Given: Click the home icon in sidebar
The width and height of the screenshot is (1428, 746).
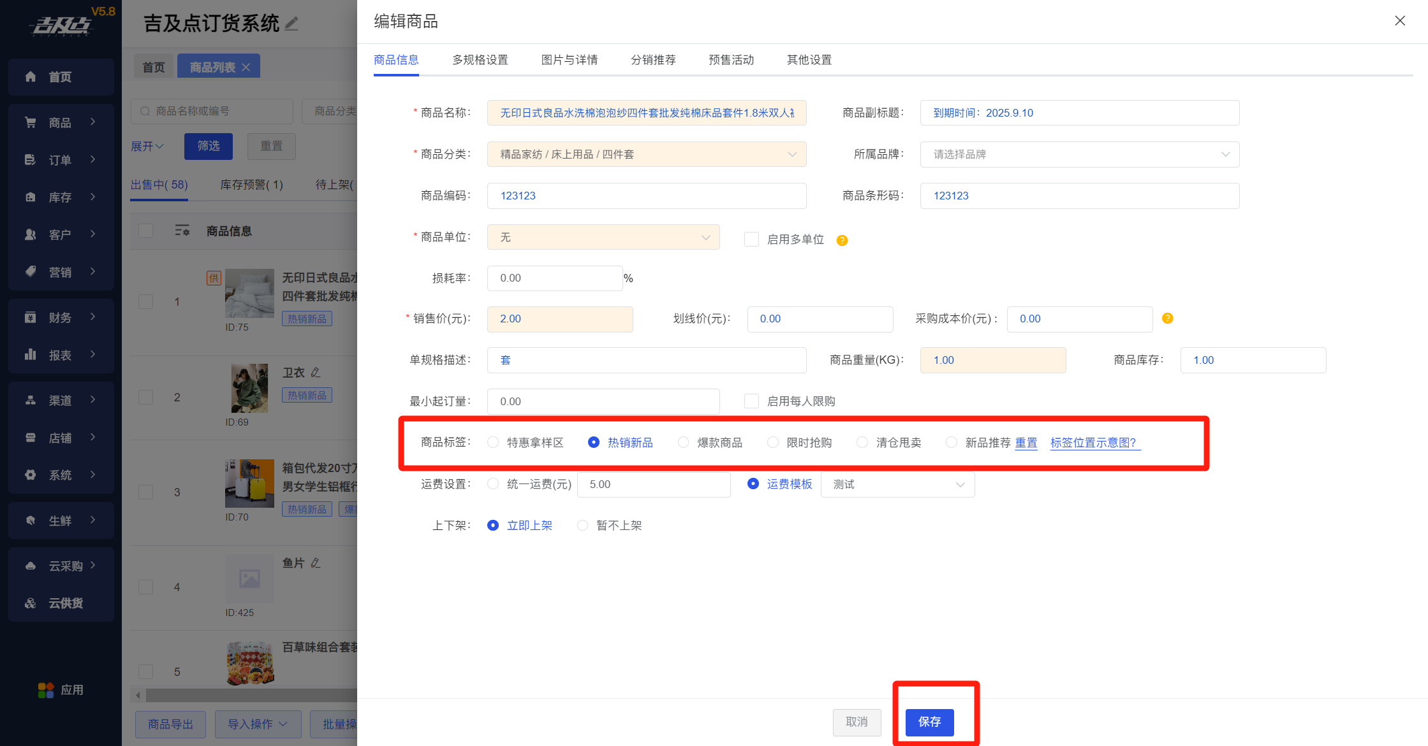Looking at the screenshot, I should [30, 77].
